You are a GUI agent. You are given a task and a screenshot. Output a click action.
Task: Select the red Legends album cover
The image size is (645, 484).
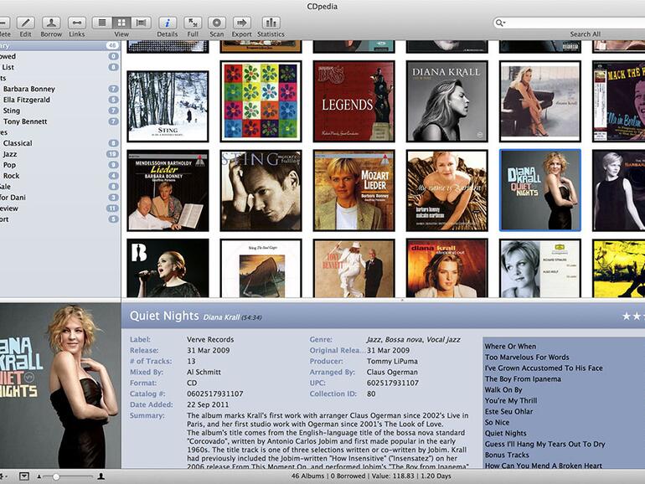pos(353,101)
